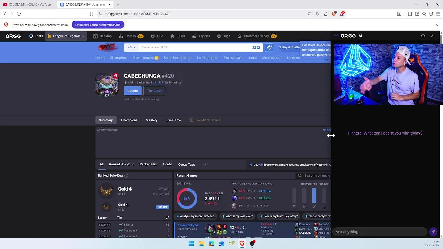Click the summoner name search field
The height and width of the screenshot is (249, 443).
click(x=194, y=47)
